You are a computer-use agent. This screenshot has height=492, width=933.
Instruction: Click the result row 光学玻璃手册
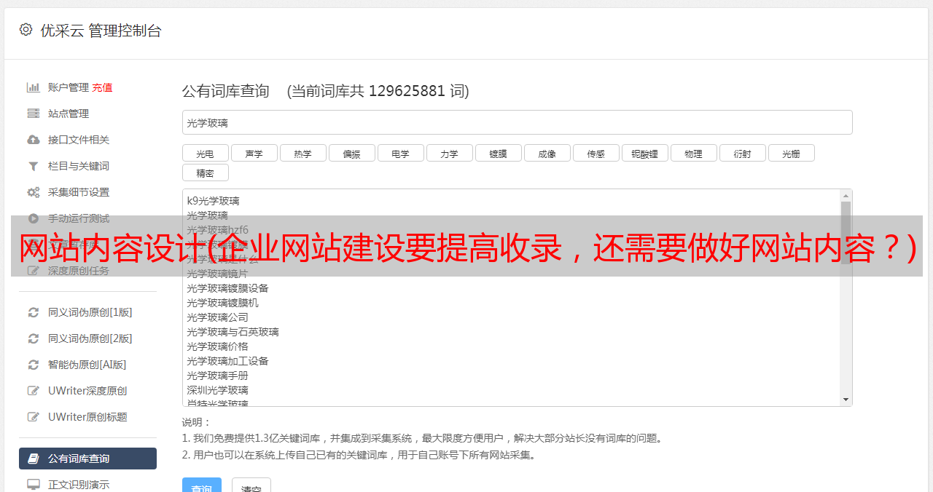tap(217, 376)
